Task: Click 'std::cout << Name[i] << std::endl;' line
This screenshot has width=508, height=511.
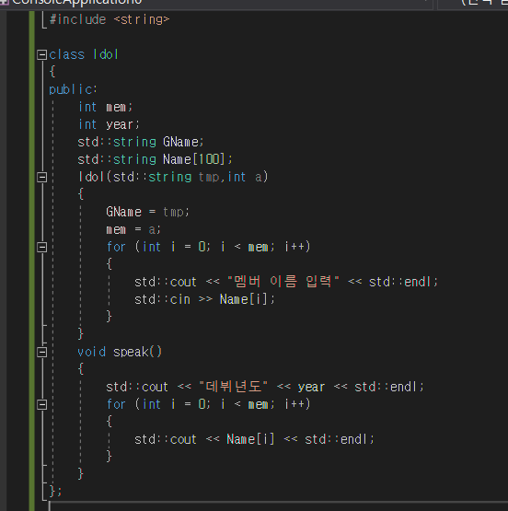Action: [x=254, y=439]
